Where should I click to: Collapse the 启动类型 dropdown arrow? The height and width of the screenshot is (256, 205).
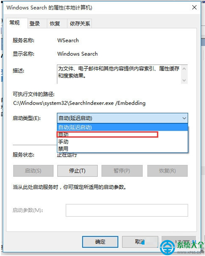point(184,118)
